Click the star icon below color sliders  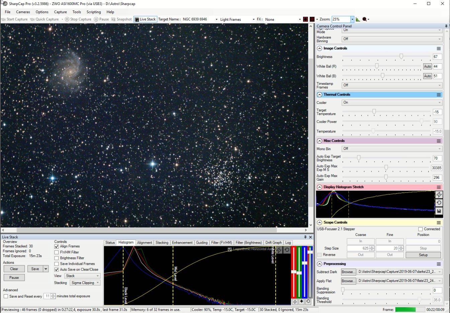301,302
